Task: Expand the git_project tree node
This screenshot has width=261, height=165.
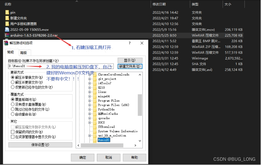Action: click(x=89, y=79)
